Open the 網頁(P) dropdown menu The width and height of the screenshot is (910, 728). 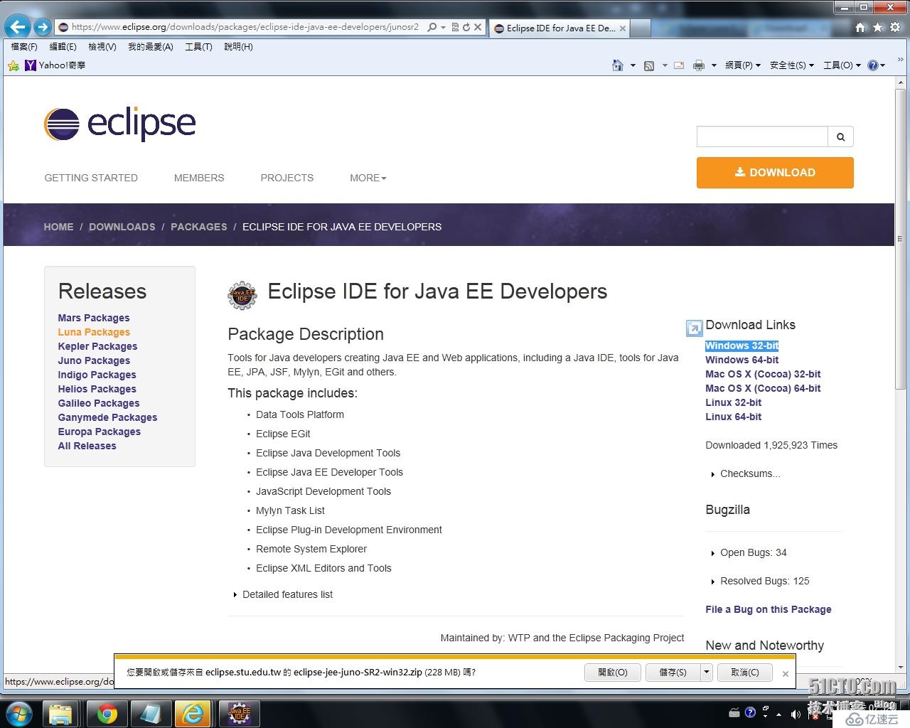pyautogui.click(x=743, y=65)
